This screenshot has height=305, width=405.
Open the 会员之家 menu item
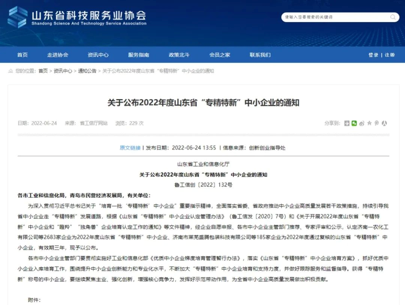220,55
